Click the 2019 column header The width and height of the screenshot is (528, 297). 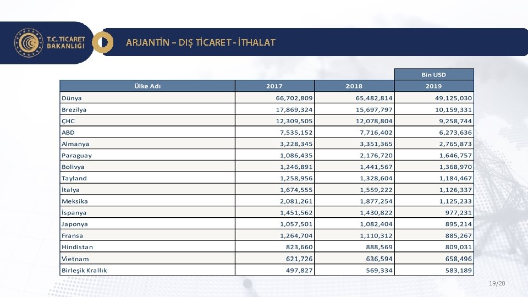tap(433, 86)
